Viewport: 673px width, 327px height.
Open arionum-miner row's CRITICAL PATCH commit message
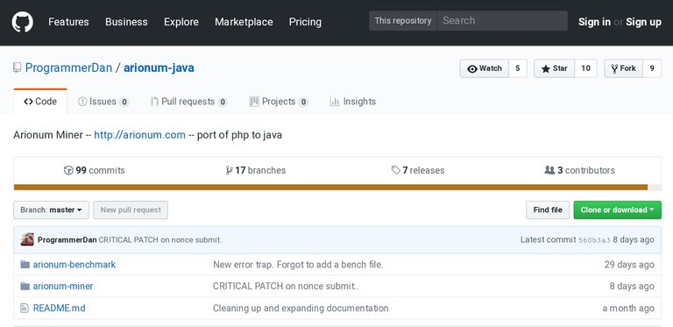286,286
